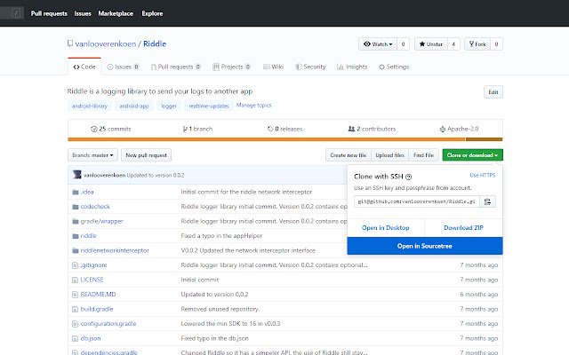
Task: Click the configuration.gradle file icon
Action: (75, 324)
